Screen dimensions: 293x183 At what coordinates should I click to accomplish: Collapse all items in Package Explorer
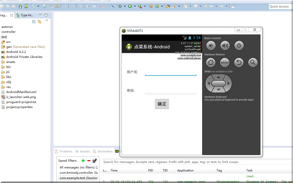[x=34, y=22]
